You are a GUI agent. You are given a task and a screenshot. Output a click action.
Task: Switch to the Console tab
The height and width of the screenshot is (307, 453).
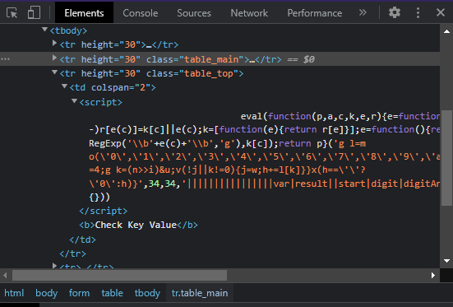tap(141, 13)
